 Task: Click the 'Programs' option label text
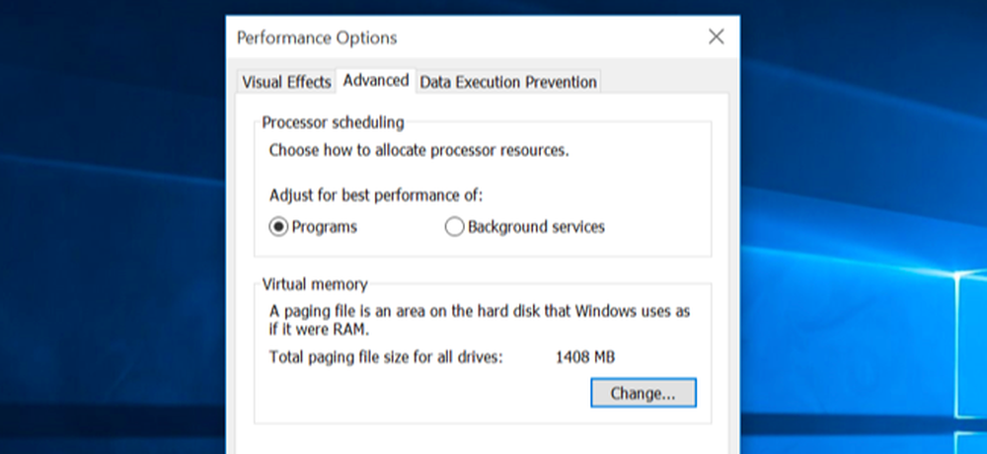click(x=324, y=227)
